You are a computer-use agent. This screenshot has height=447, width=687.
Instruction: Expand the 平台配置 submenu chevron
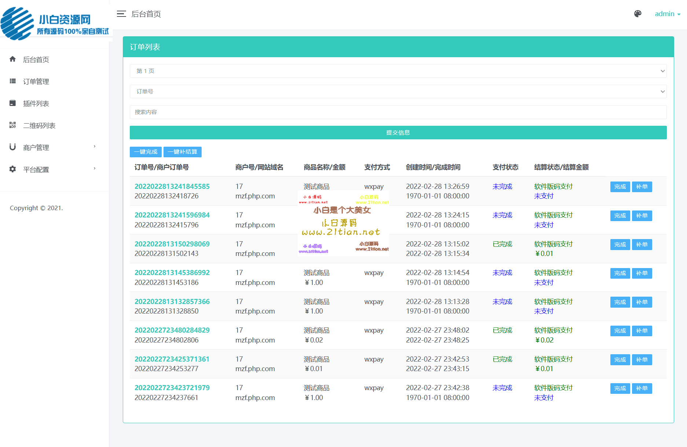95,169
